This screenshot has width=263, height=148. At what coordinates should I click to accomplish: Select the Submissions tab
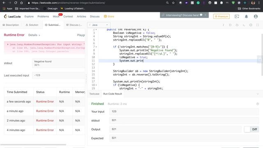[x=53, y=25]
